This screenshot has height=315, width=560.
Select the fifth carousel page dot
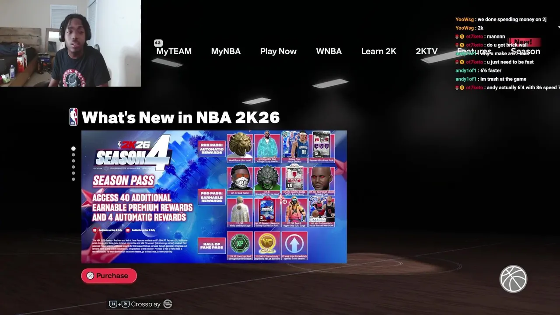(73, 173)
